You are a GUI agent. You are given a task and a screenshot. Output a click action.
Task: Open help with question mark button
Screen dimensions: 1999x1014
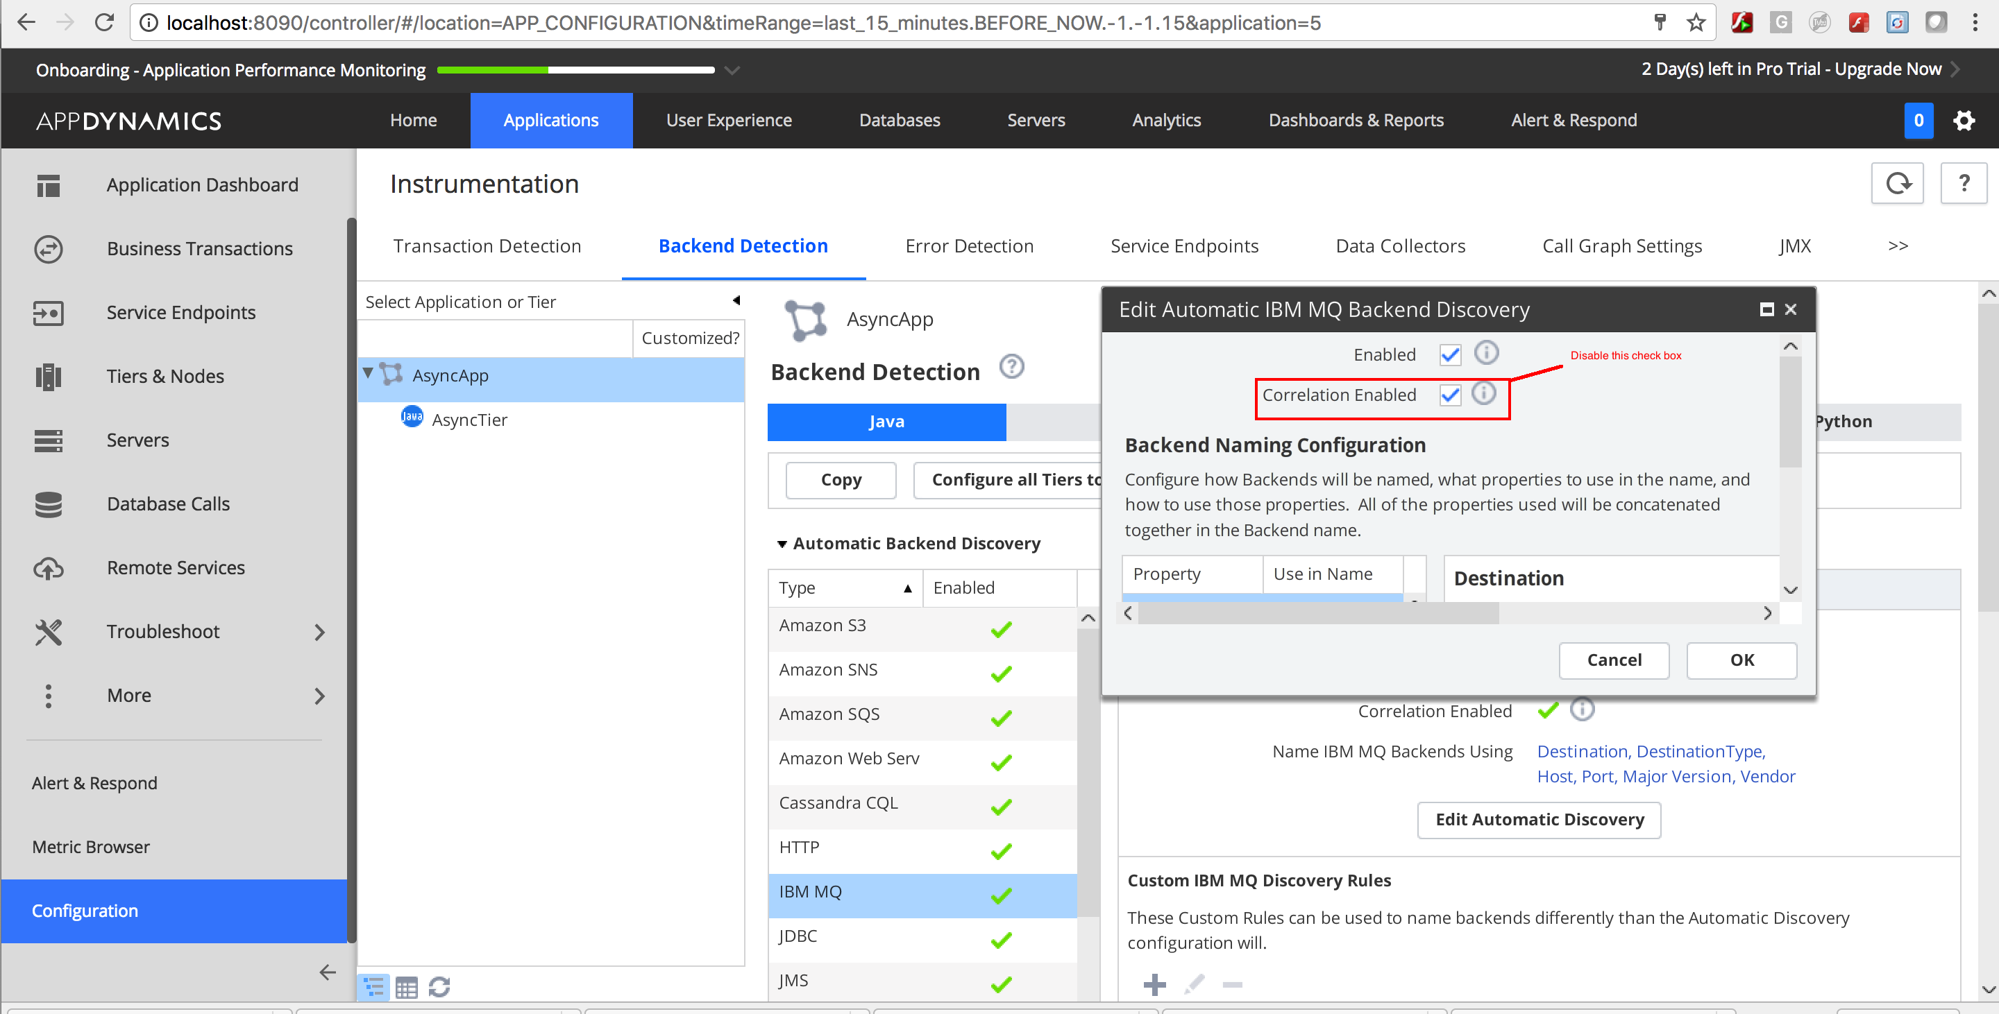pos(1964,184)
